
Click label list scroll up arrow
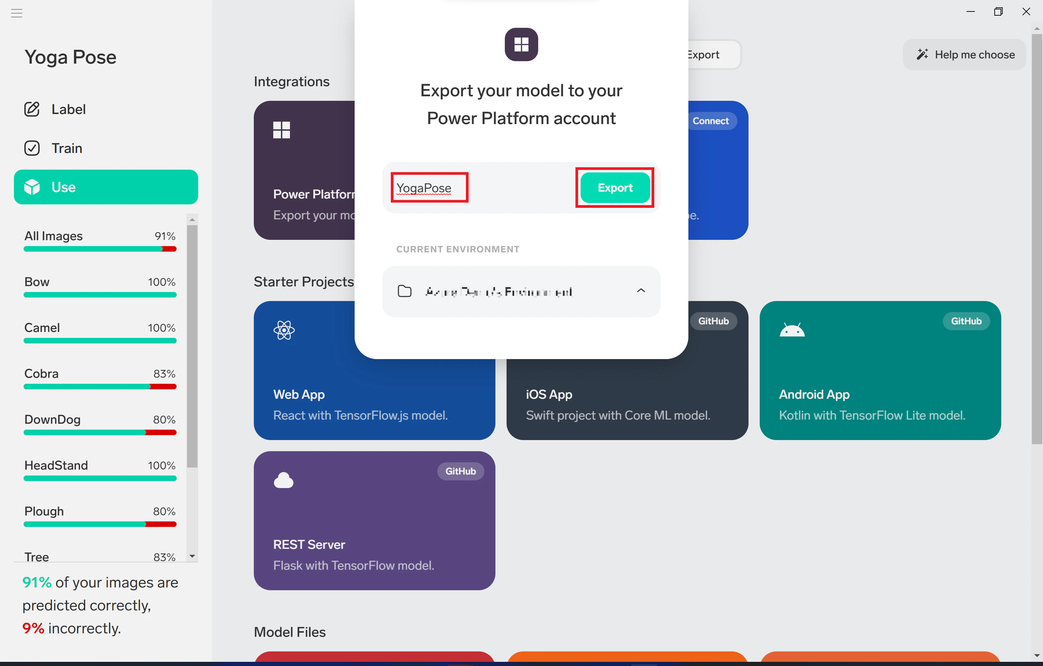pos(192,219)
